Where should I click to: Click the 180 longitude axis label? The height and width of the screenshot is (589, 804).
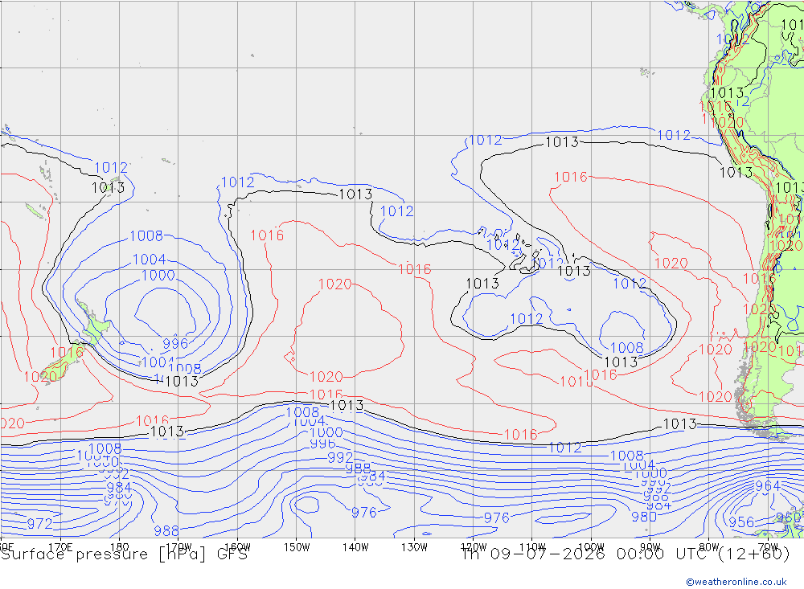click(x=119, y=547)
